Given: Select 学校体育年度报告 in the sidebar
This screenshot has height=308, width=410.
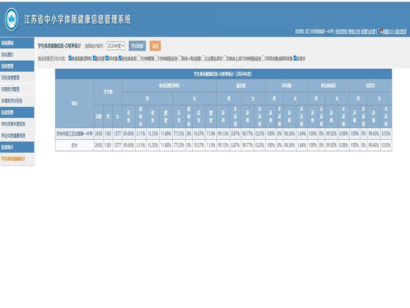Looking at the screenshot, I should [x=13, y=124].
